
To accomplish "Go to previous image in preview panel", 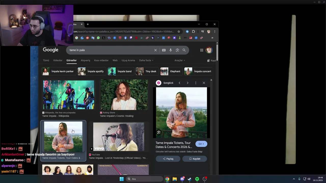I will [x=180, y=83].
